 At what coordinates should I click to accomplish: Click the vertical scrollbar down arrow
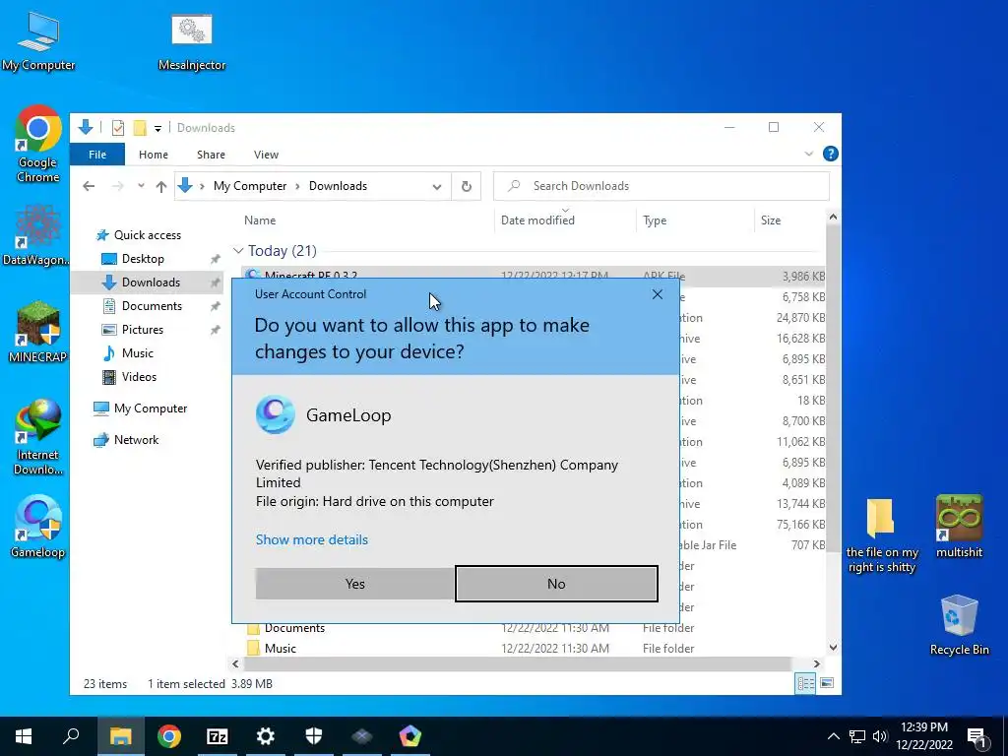(x=833, y=648)
